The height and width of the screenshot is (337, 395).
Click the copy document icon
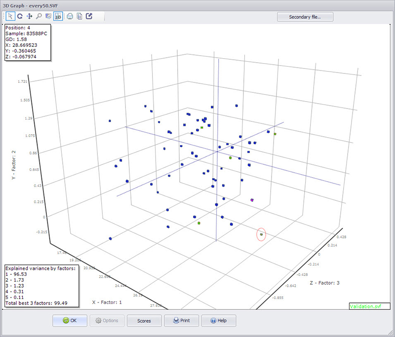point(79,16)
